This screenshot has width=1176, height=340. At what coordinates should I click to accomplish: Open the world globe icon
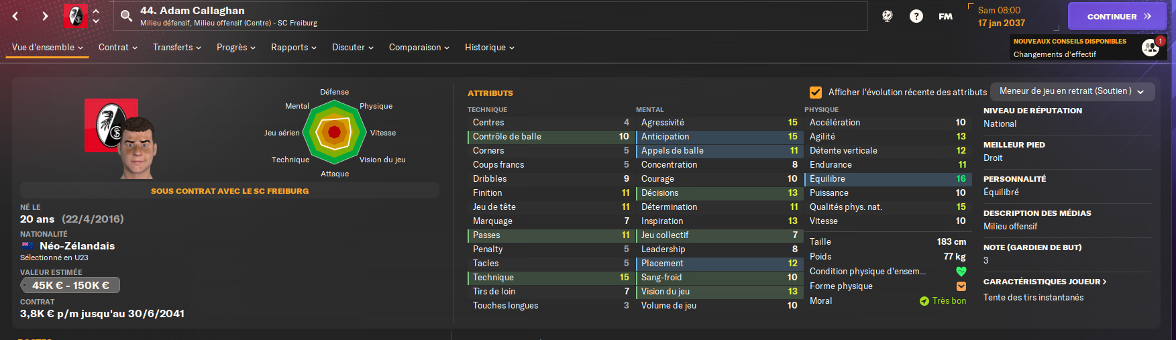(887, 16)
